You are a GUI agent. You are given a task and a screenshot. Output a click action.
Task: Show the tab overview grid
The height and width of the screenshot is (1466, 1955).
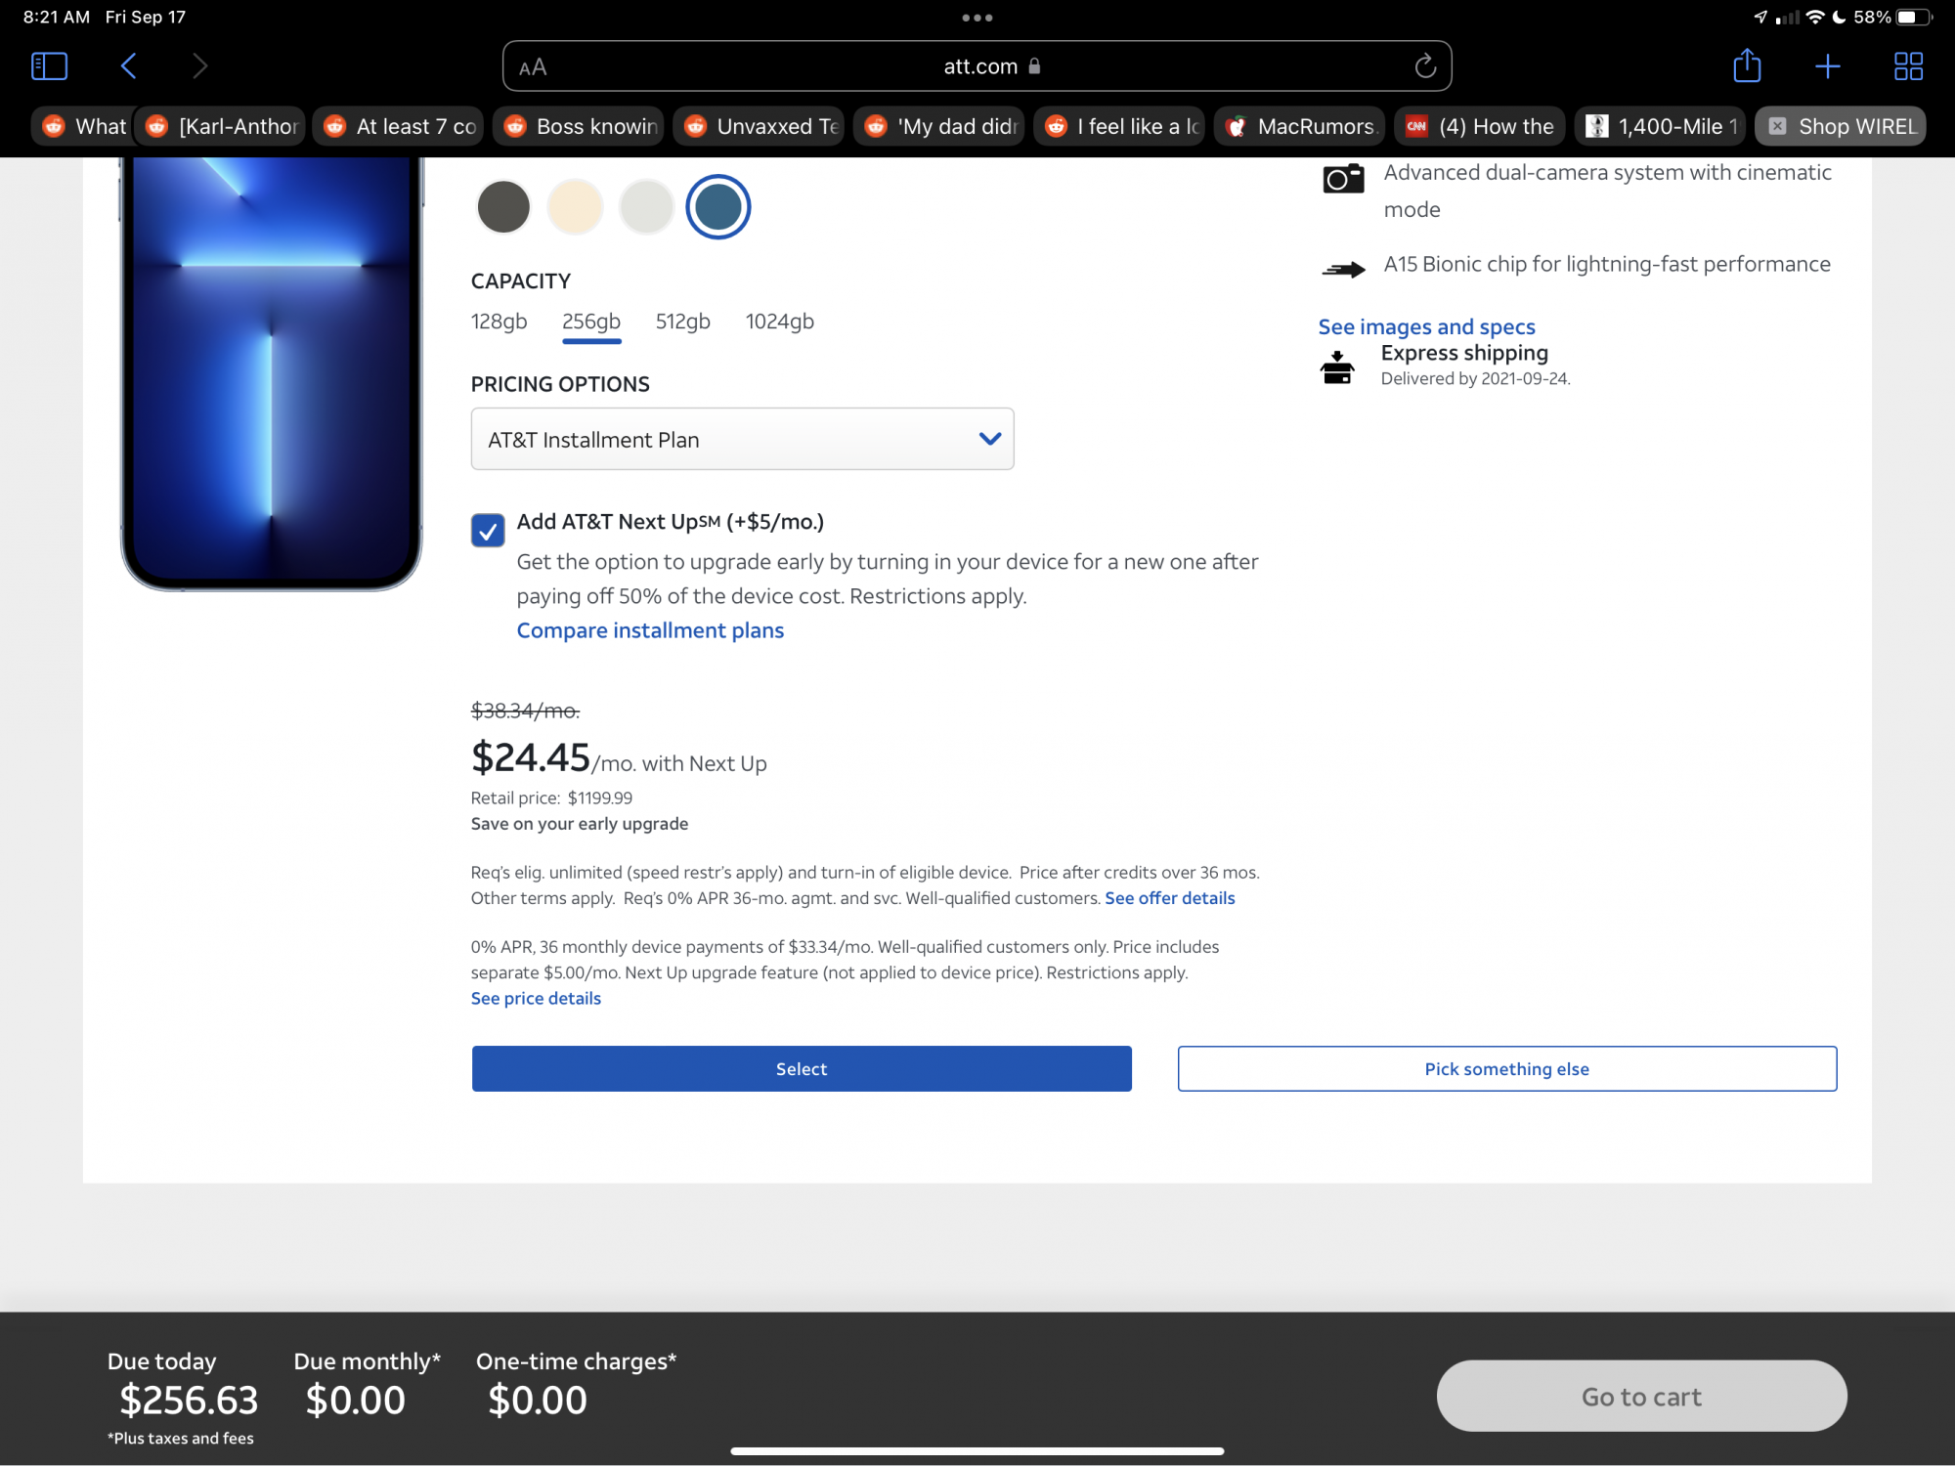(x=1908, y=66)
